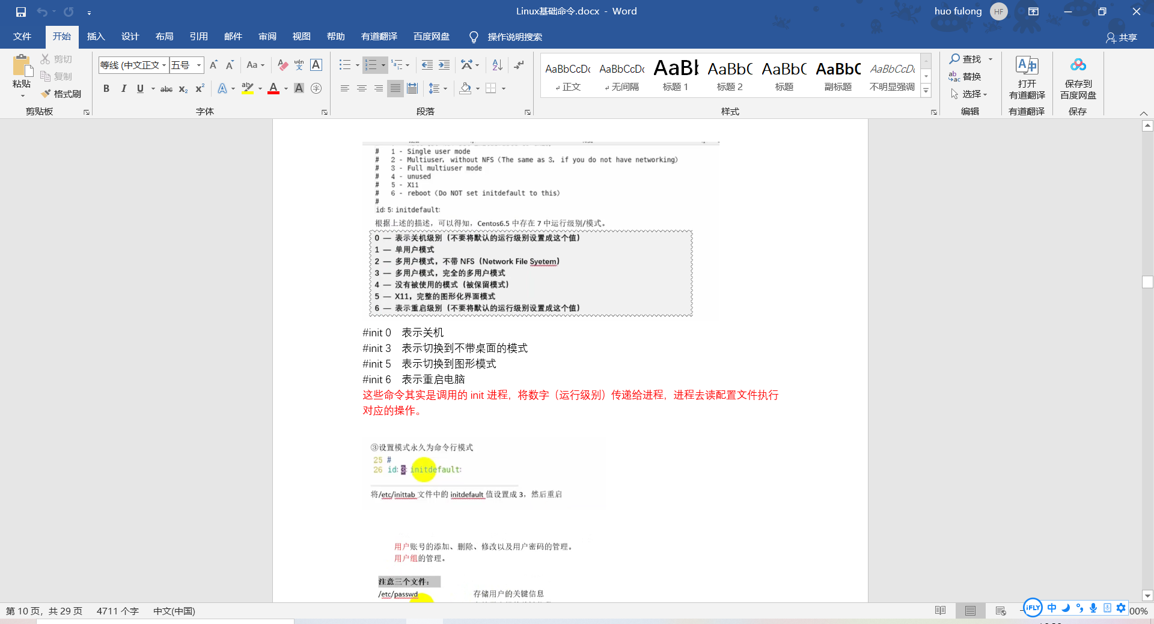Switch to the 视图 ribbon tab
Viewport: 1154px width, 624px height.
pos(301,37)
